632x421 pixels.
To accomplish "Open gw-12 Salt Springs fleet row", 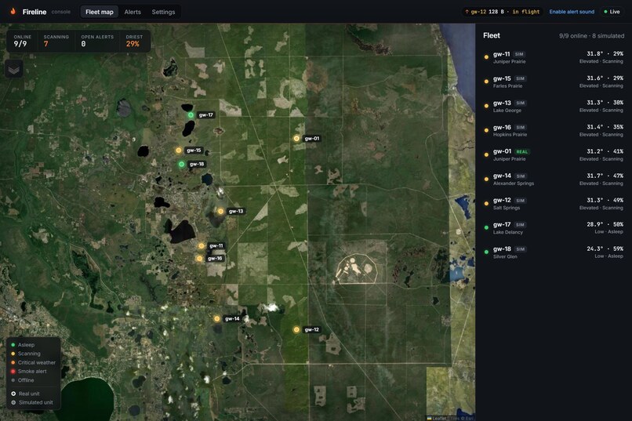I will click(x=554, y=204).
